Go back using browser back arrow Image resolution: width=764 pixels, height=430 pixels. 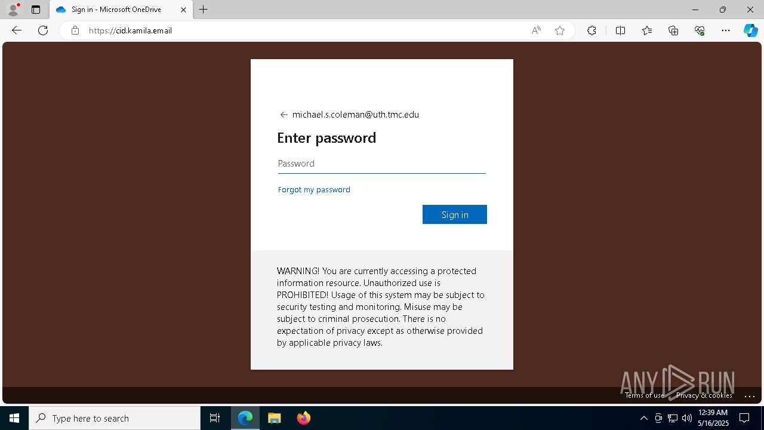coord(17,30)
